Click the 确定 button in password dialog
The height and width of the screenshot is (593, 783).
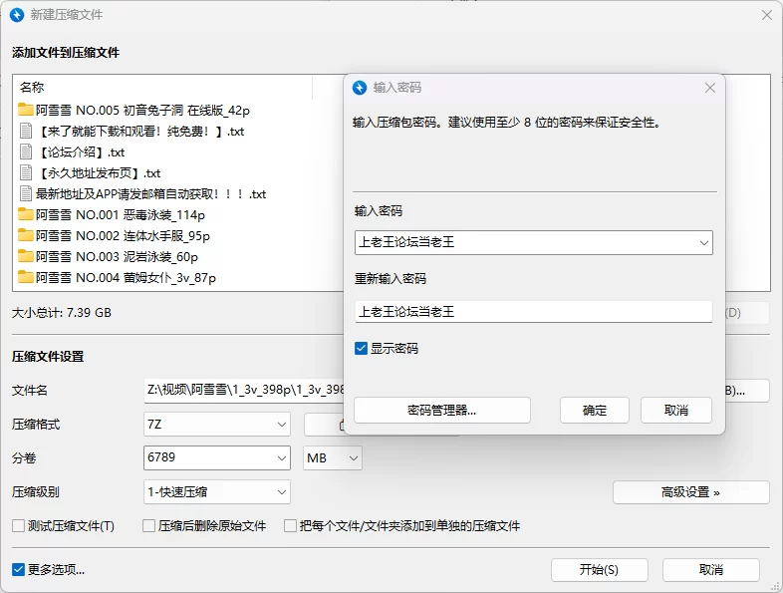click(x=594, y=411)
